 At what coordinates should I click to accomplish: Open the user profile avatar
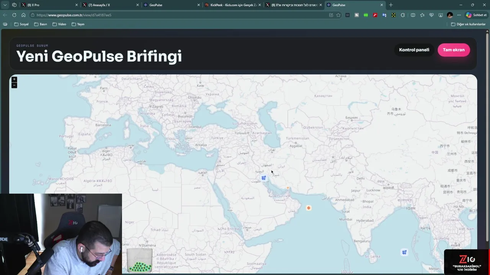point(450,15)
